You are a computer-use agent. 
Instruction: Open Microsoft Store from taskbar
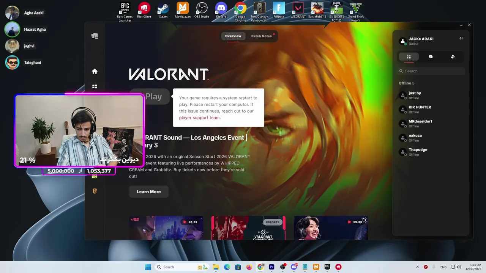click(x=238, y=267)
